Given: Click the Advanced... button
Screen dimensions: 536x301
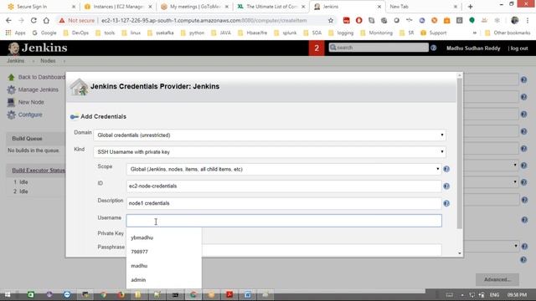Looking at the screenshot, I should coord(497,279).
